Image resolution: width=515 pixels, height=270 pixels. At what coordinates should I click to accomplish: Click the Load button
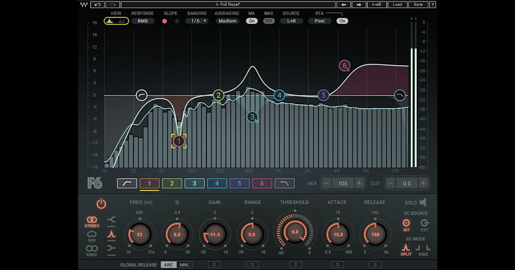(x=397, y=5)
